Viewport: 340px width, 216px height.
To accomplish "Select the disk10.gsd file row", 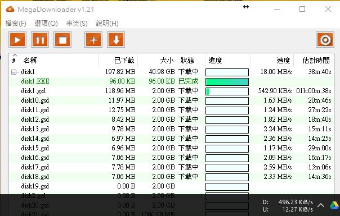I will click(171, 100).
